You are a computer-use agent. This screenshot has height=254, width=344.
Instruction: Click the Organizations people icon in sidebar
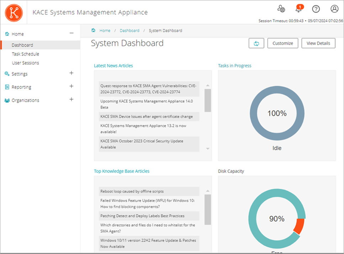coord(7,100)
